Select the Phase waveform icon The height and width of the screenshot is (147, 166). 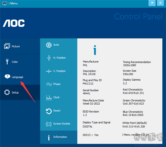[49, 84]
